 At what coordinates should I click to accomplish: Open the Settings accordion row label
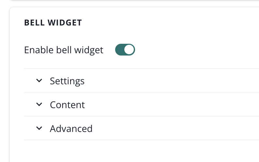coord(67,81)
